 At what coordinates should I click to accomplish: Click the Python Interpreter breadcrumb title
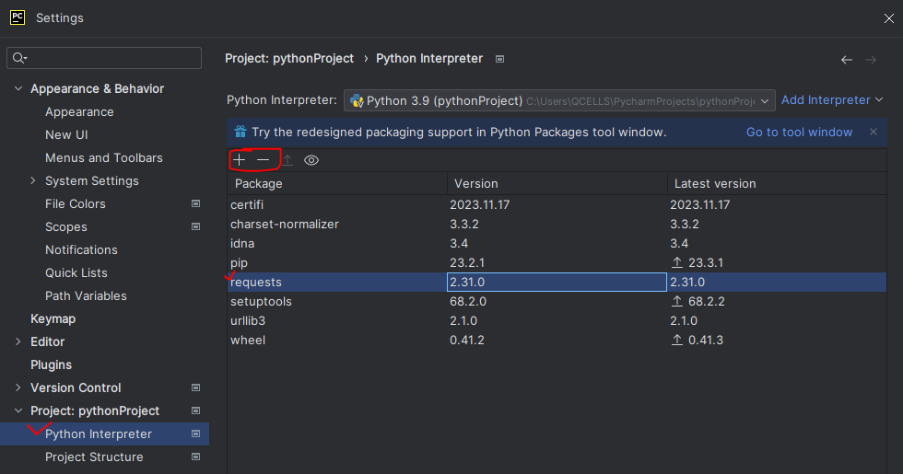click(x=429, y=59)
